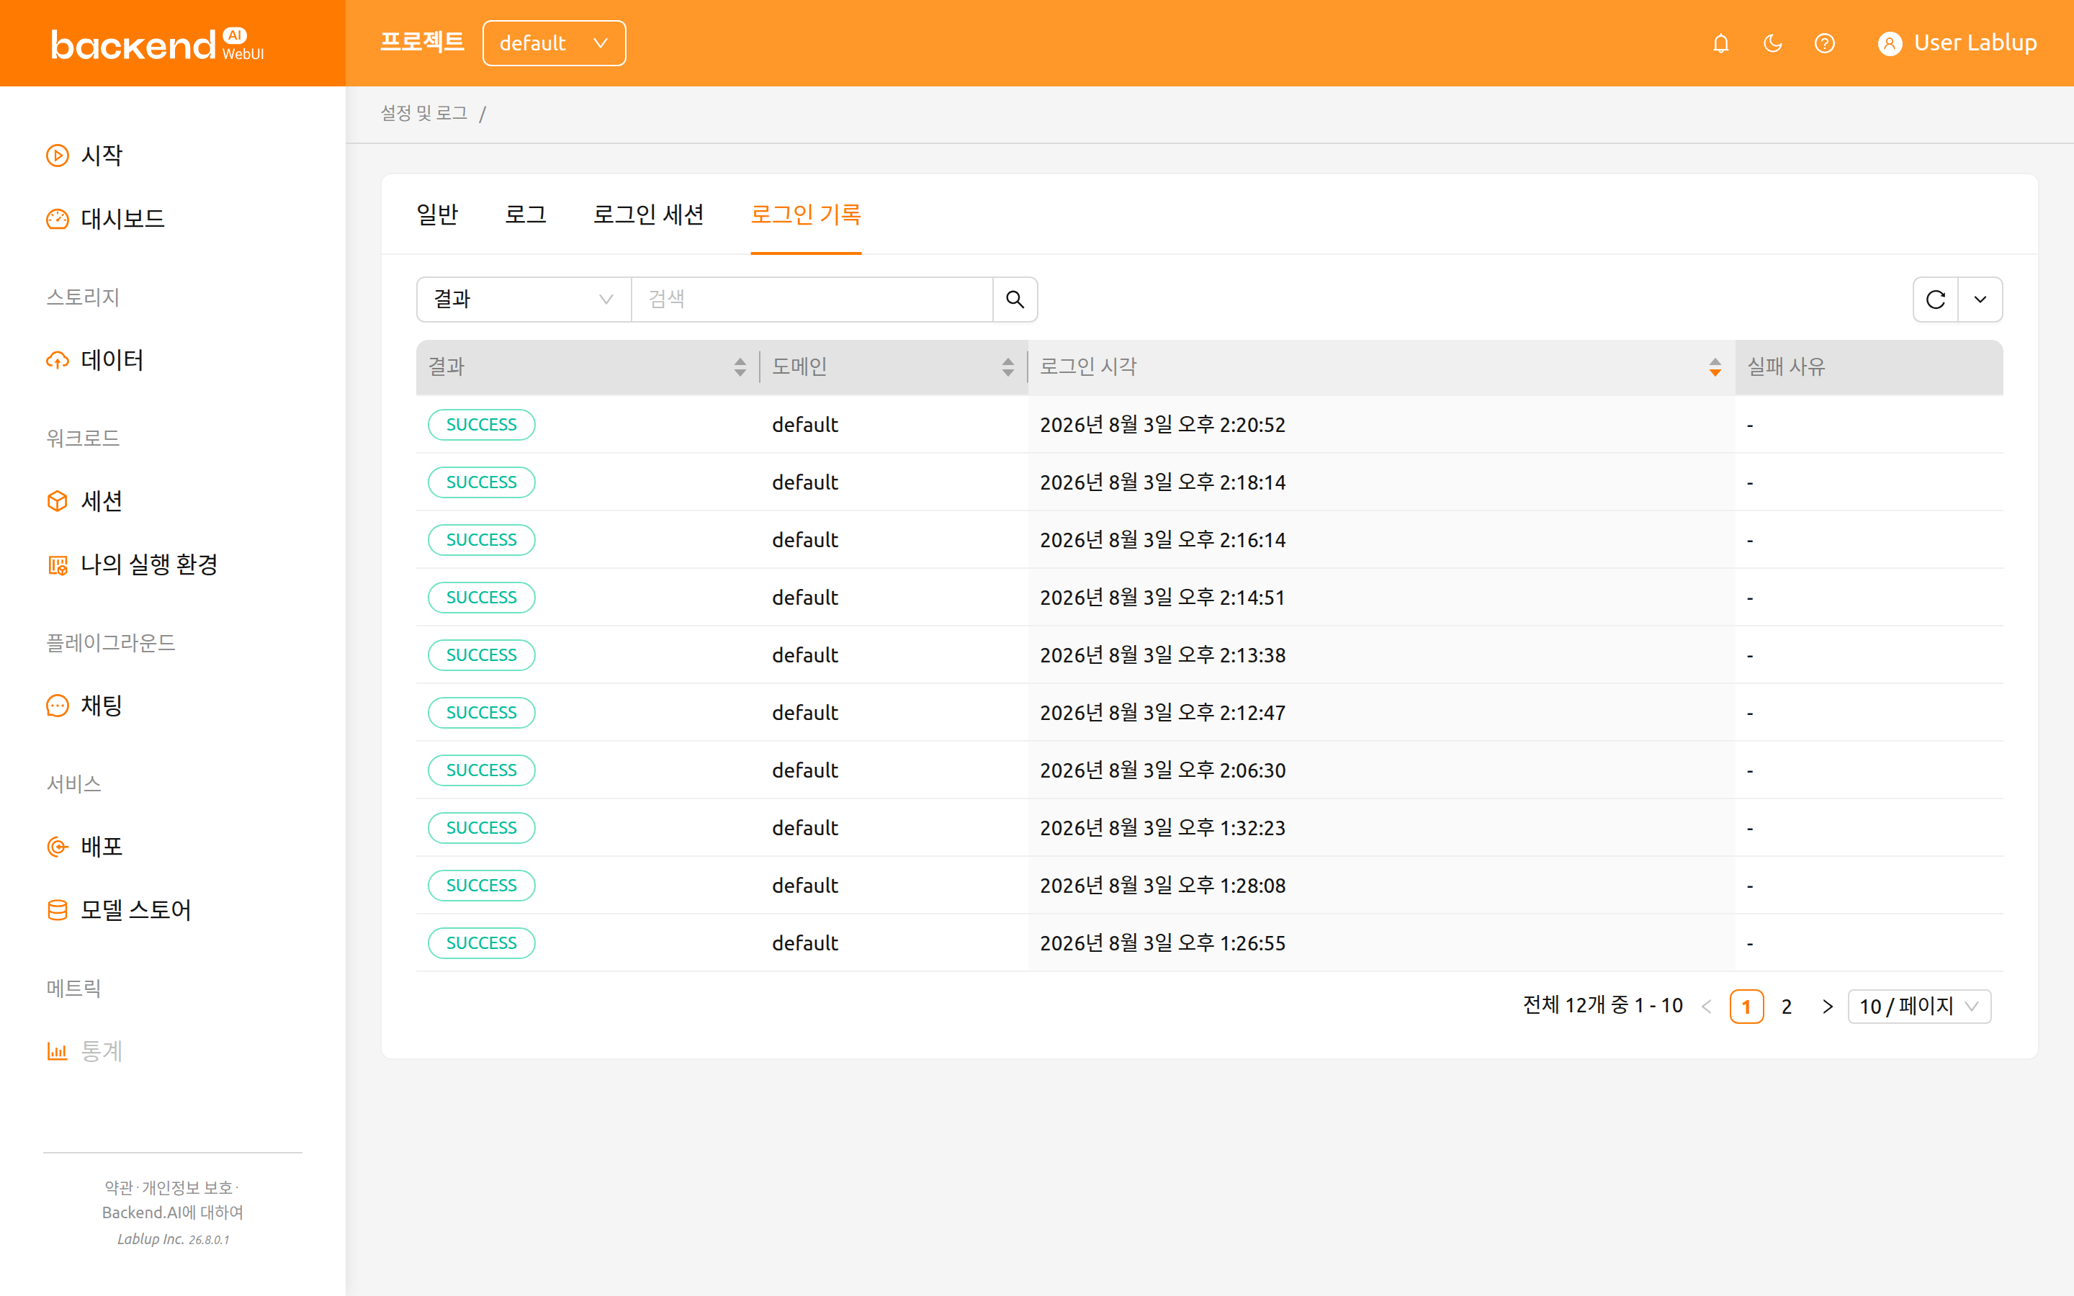This screenshot has height=1296, width=2074.
Task: Click the 나의 실행 환경 icon
Action: point(58,565)
